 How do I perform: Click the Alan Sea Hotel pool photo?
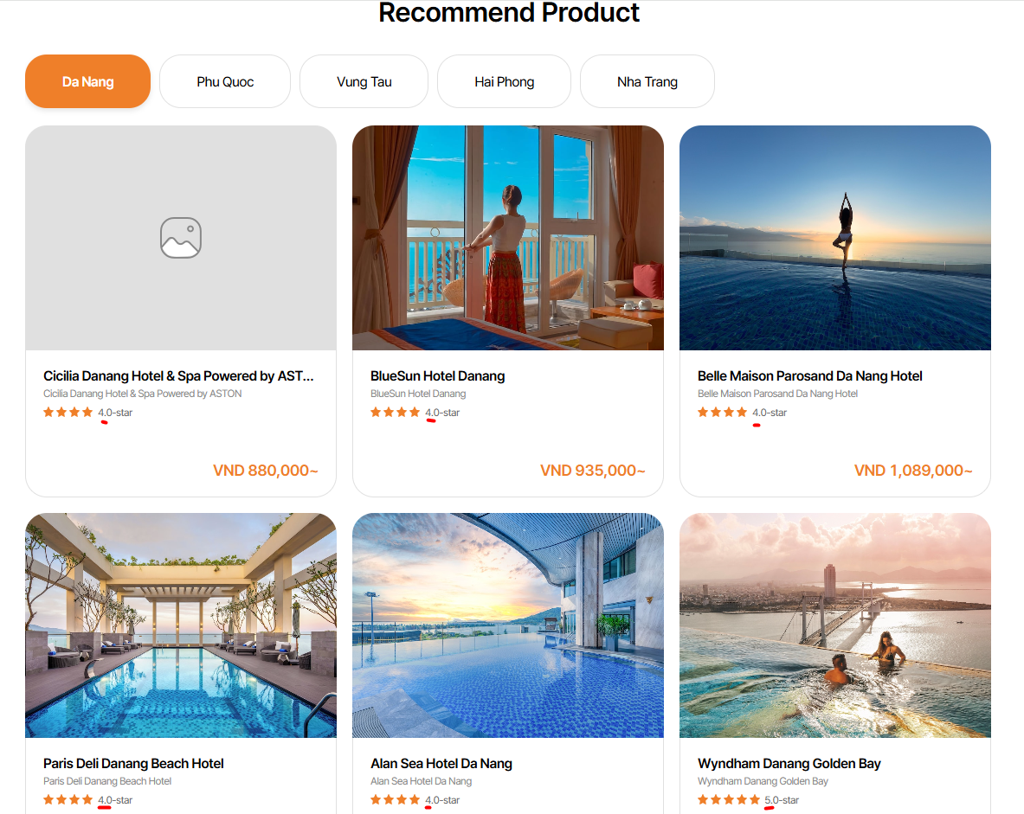[507, 625]
